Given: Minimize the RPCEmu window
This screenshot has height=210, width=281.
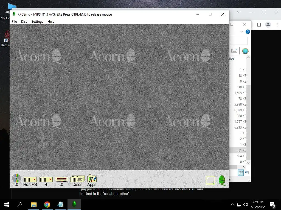Looking at the screenshot, I should pos(198,14).
